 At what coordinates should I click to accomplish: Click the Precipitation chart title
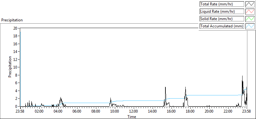coord(12,20)
